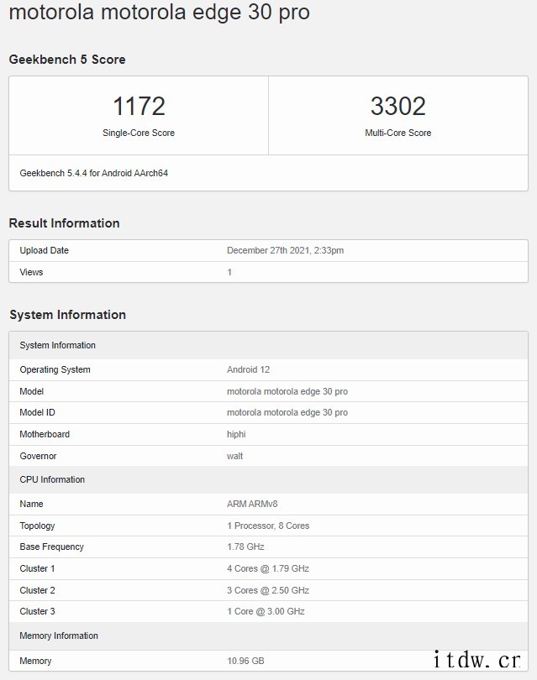Click the Cluster 2 label

coord(37,590)
